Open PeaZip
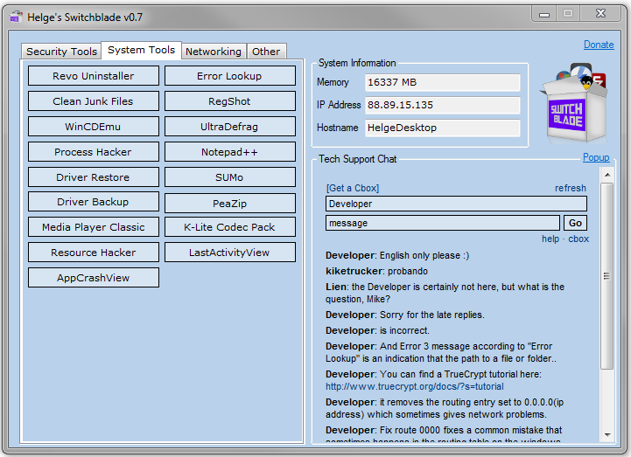This screenshot has width=631, height=457. tap(229, 204)
